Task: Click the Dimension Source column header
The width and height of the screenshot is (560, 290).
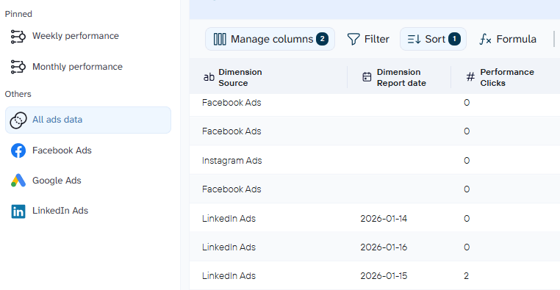Action: point(268,77)
